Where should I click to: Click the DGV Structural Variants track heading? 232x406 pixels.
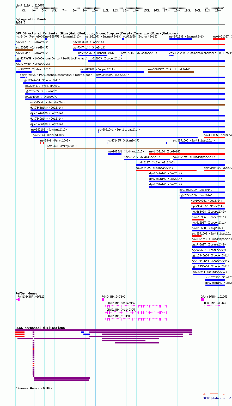tap(97, 33)
